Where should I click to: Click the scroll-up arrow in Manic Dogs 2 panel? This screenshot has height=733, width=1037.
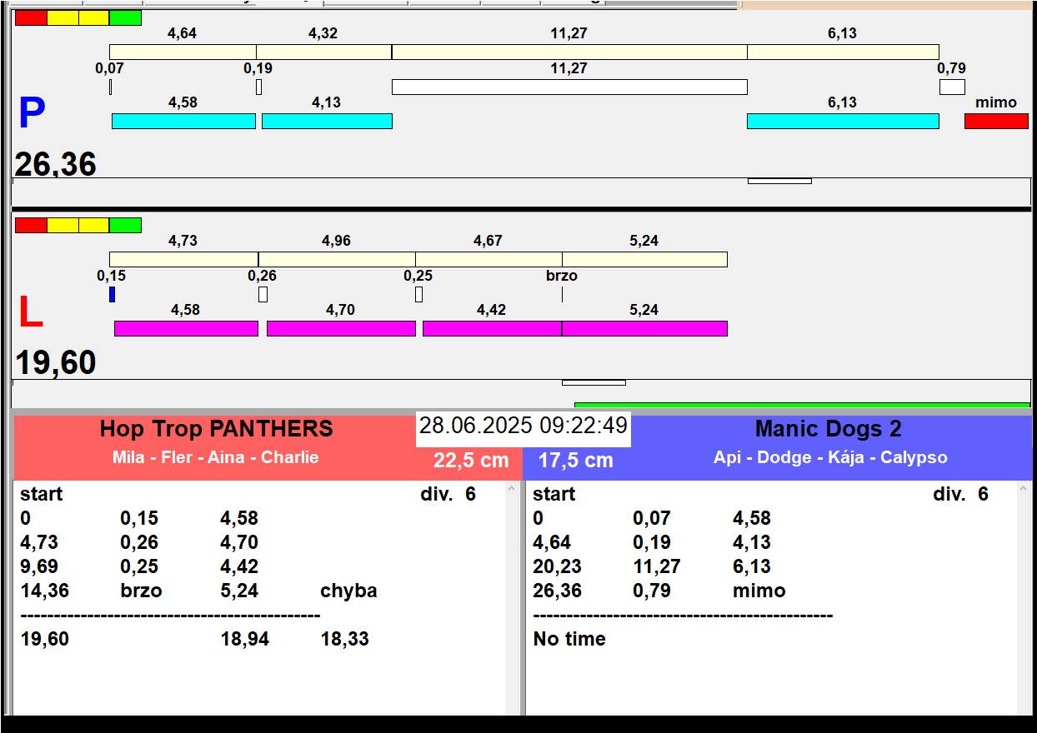[1025, 491]
